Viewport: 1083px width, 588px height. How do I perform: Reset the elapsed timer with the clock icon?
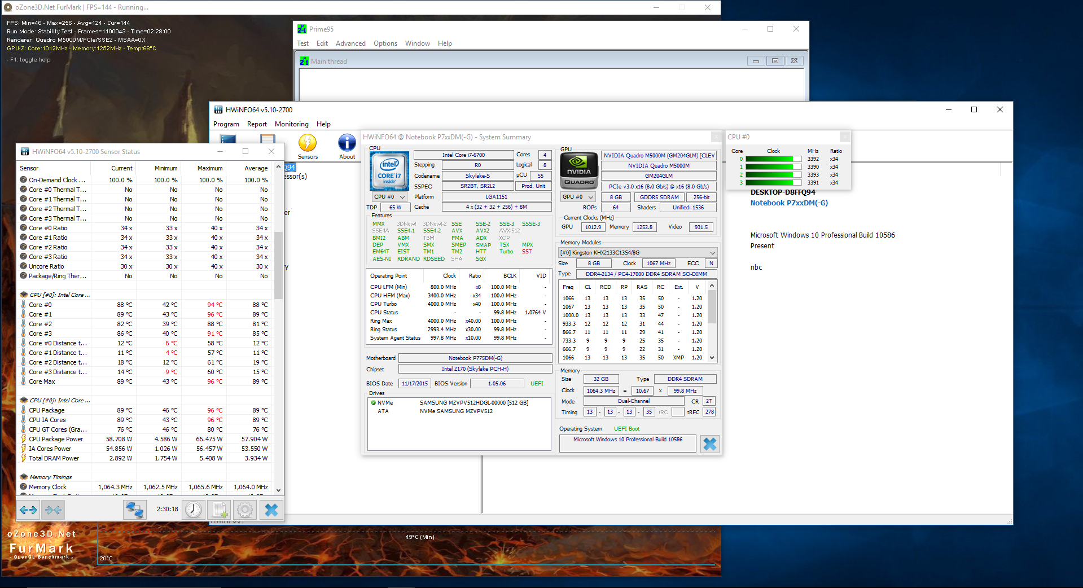[x=194, y=510]
